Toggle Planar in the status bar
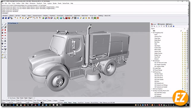This screenshot has width=193, height=109. click(70, 102)
